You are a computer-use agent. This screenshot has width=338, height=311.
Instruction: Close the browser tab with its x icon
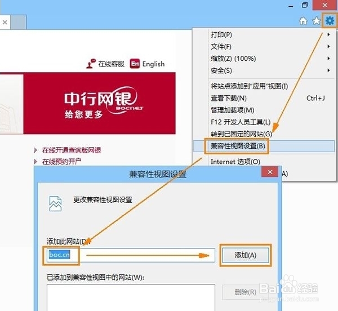click(5, 23)
